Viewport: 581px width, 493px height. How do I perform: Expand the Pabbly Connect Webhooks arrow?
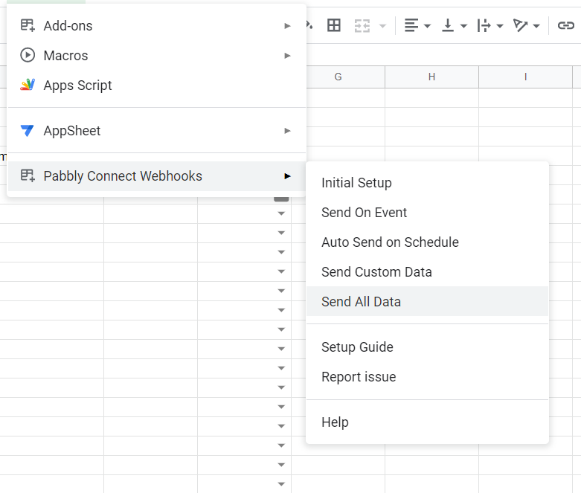point(287,176)
